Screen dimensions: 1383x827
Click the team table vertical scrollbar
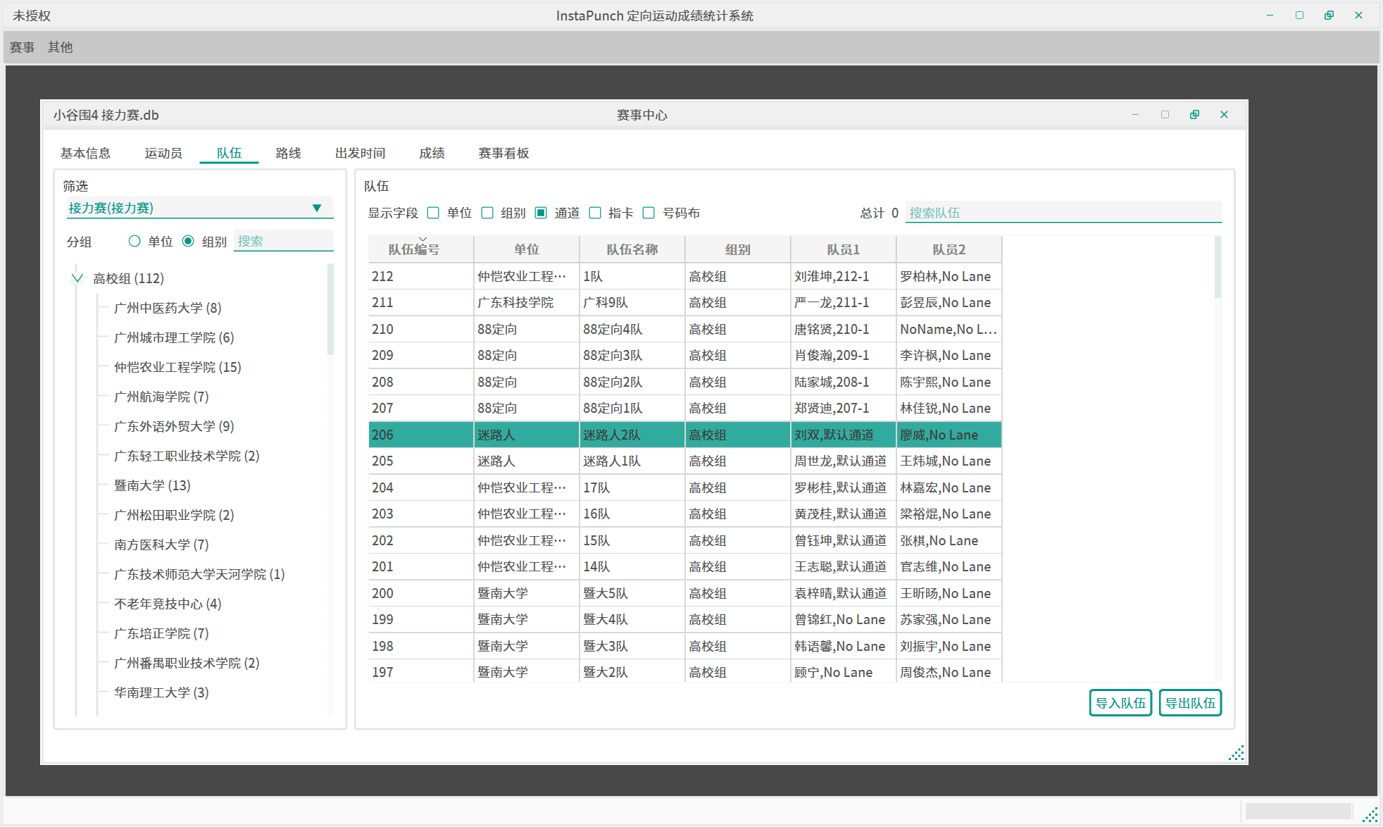1218,268
